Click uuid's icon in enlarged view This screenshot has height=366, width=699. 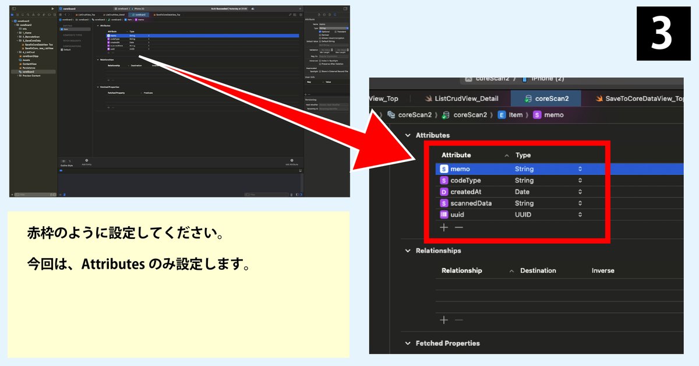pyautogui.click(x=444, y=215)
